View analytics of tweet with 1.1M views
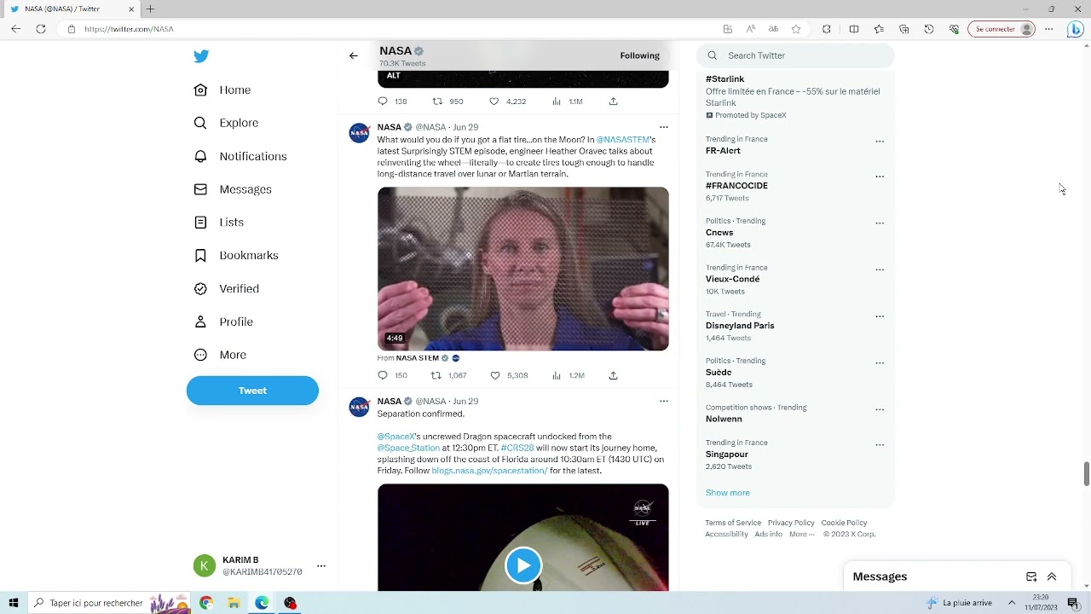 (568, 101)
